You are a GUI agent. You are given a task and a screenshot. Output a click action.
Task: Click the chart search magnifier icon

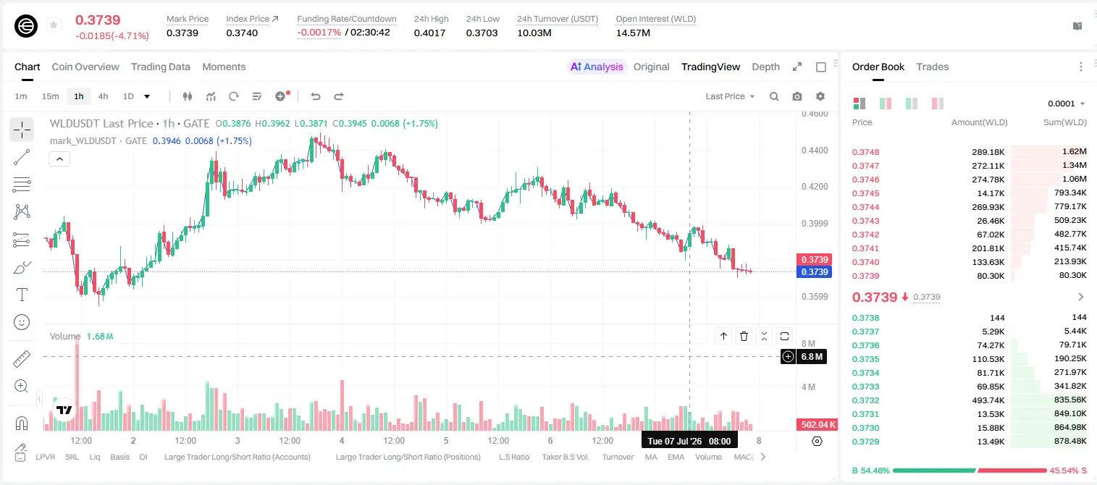774,96
